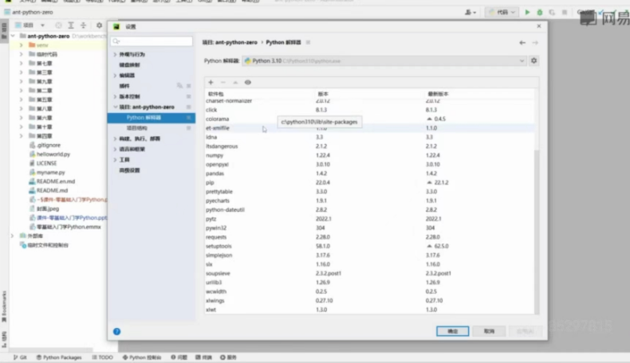
Task: Open project panel gear options
Action: pyautogui.click(x=99, y=25)
